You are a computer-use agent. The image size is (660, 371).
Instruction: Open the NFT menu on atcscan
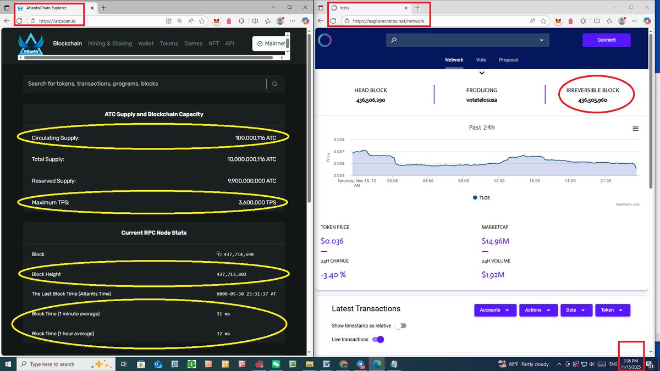coord(213,43)
